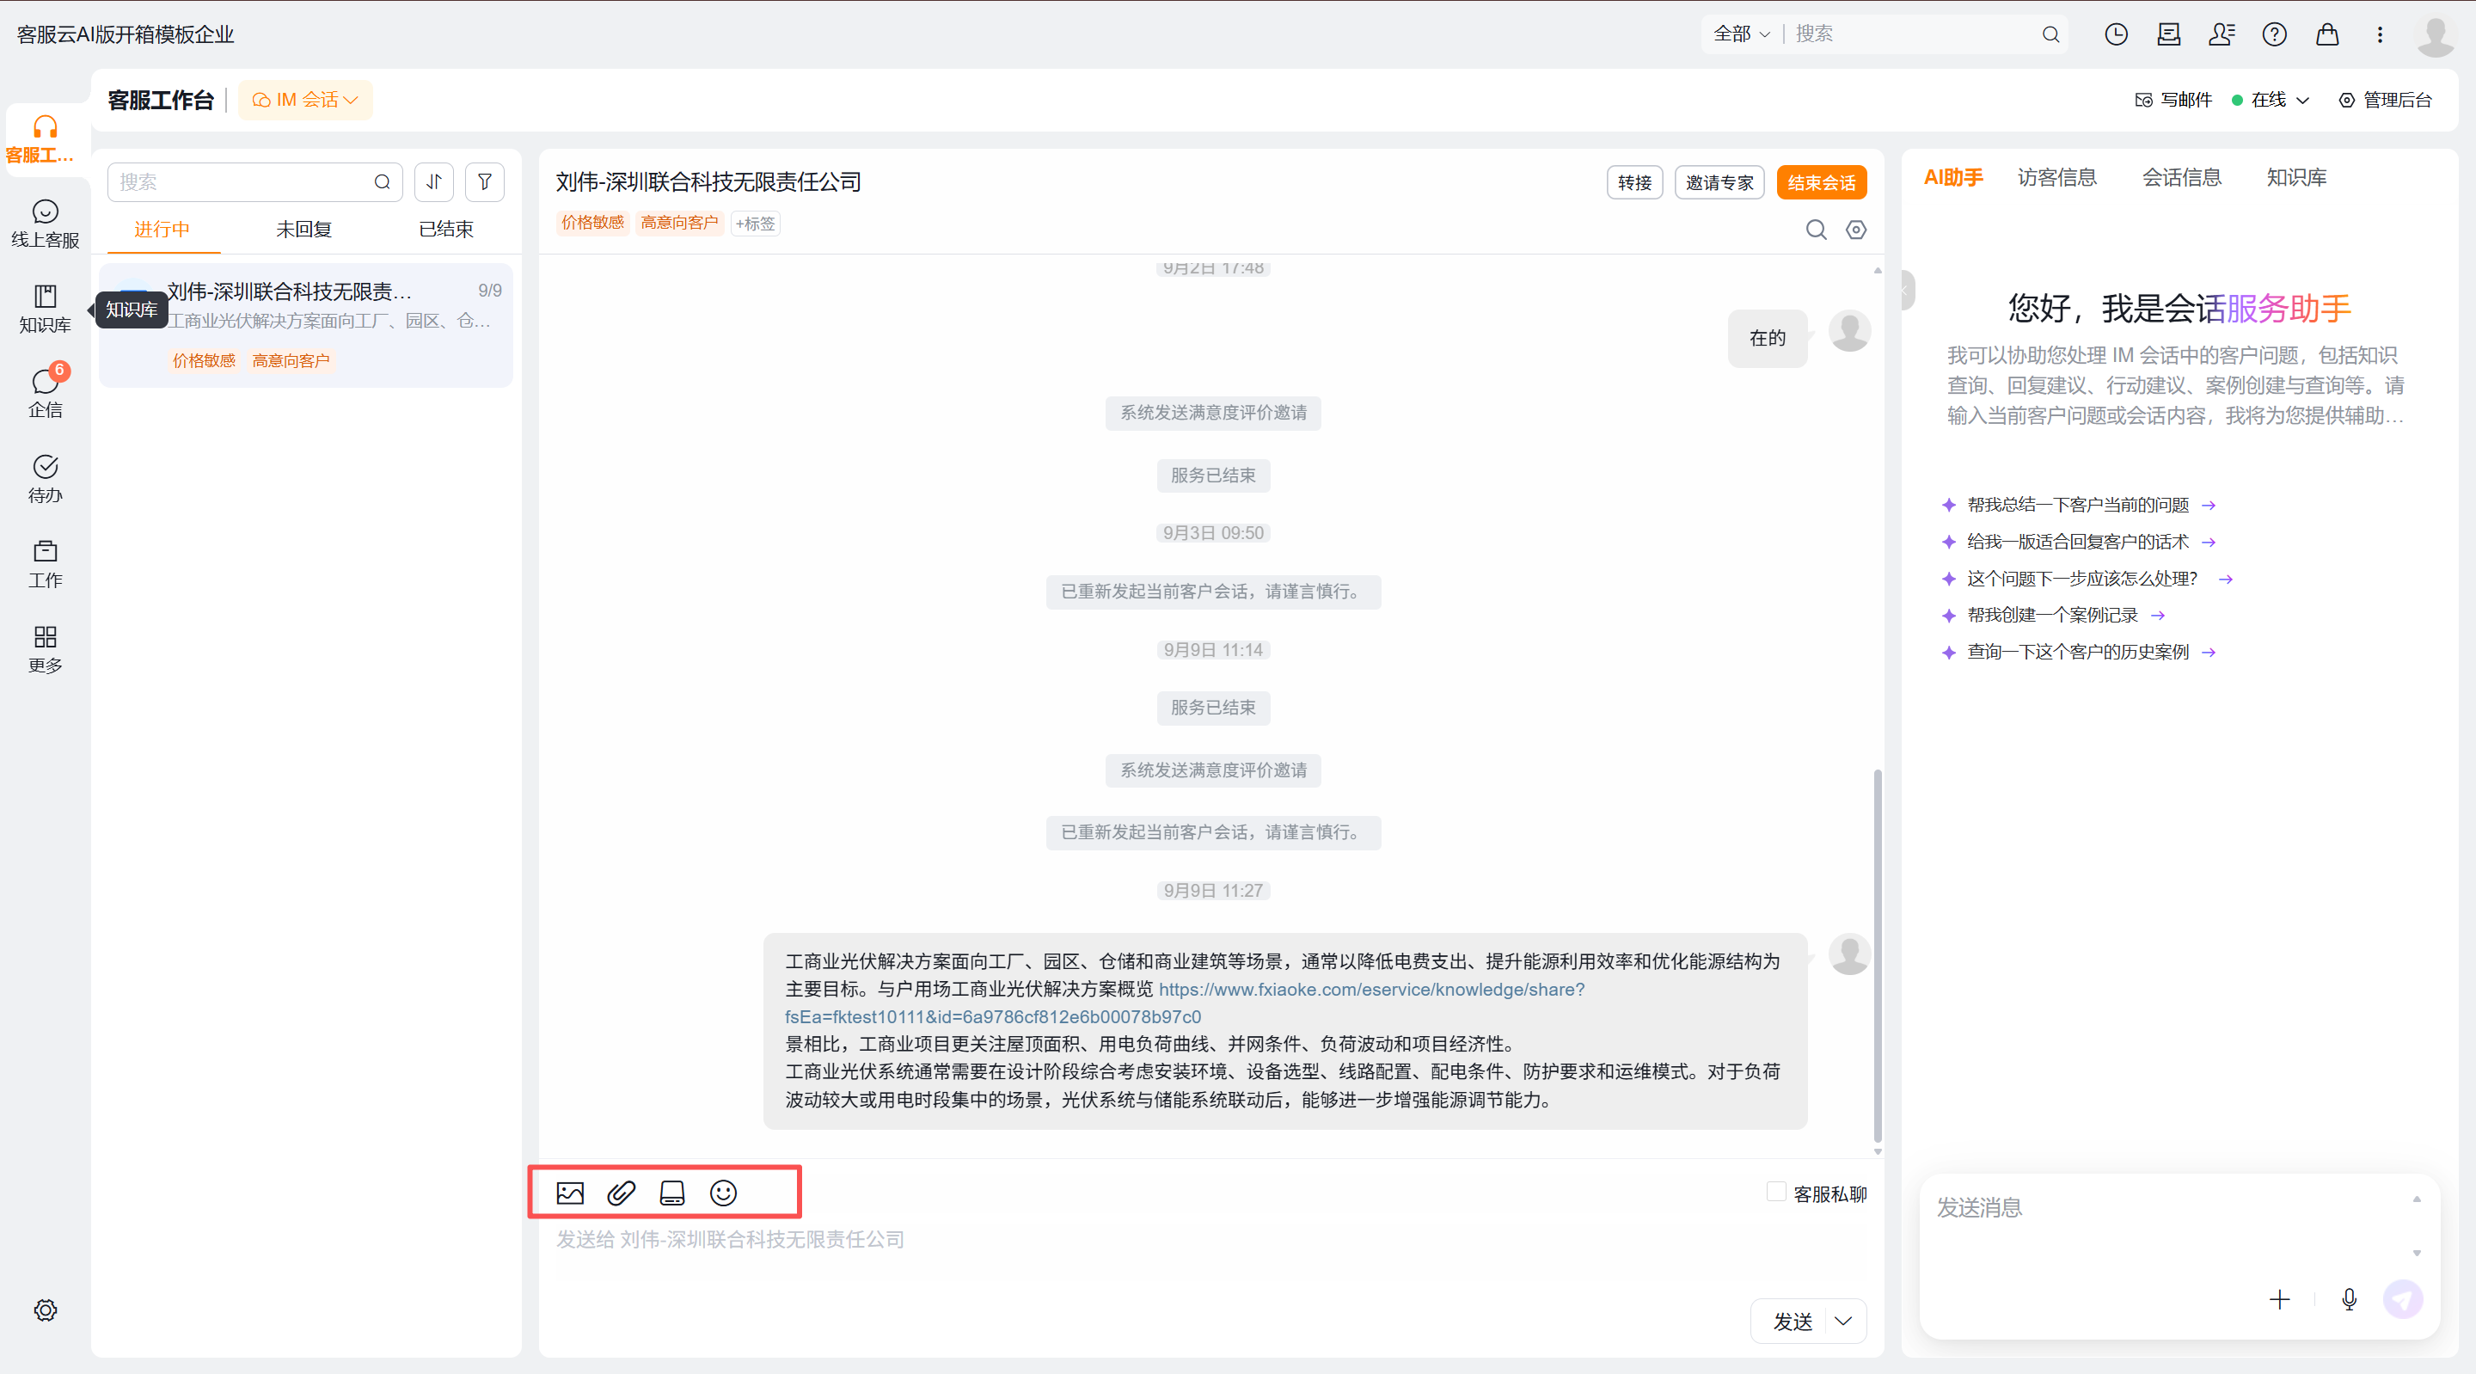Screen dimensions: 2476x1374
Task: Collapse the right AI panel handle
Action: (1906, 291)
